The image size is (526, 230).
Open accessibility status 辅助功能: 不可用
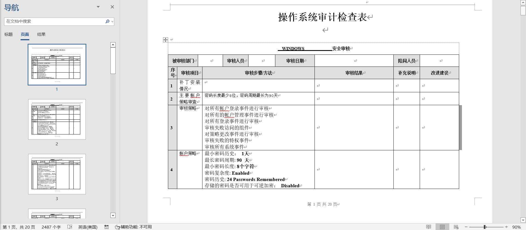133,227
